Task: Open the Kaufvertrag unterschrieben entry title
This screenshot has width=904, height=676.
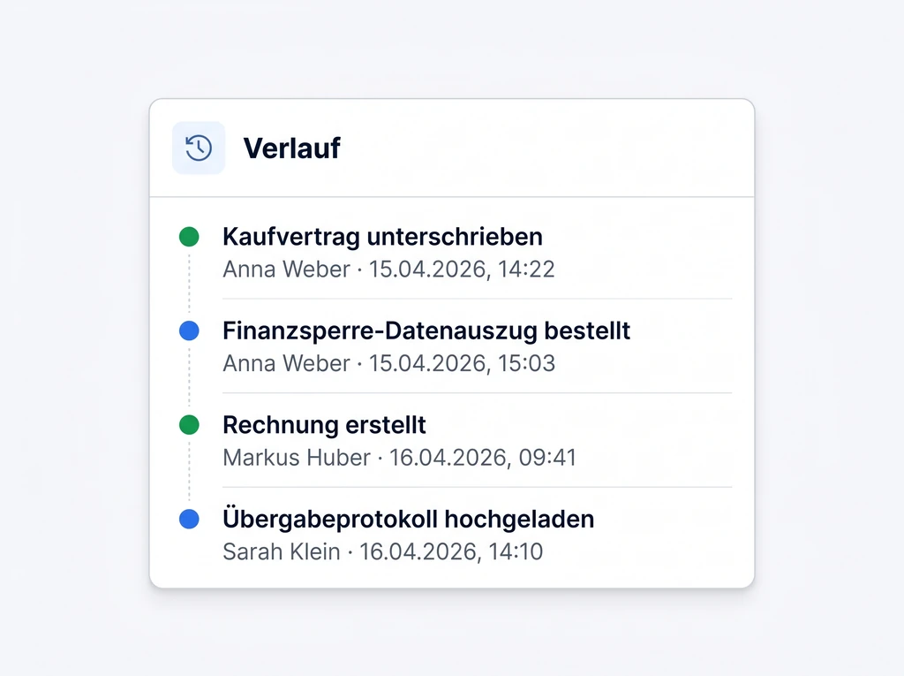Action: coord(382,237)
